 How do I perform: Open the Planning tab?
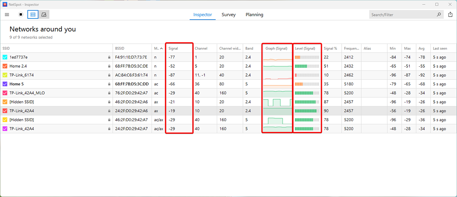pos(254,15)
